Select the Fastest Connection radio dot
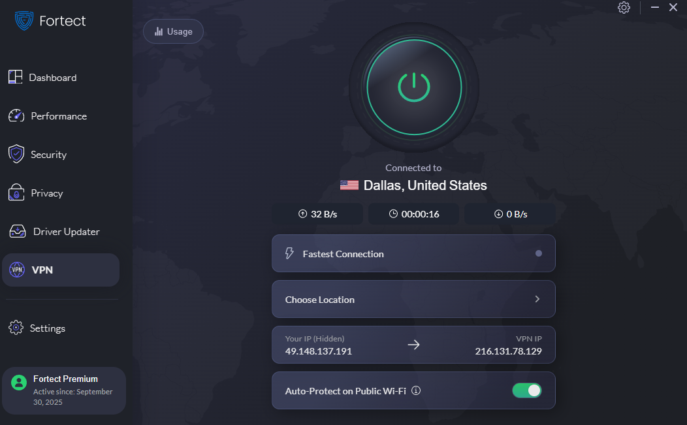Image resolution: width=687 pixels, height=425 pixels. [x=539, y=253]
